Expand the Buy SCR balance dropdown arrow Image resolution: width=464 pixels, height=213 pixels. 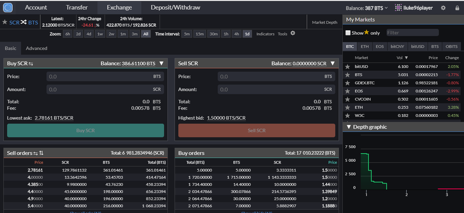point(161,63)
